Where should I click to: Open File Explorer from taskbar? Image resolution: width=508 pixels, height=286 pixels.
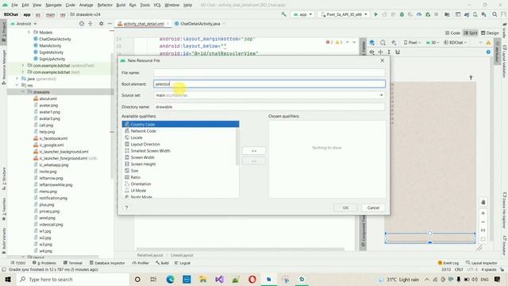pos(203,279)
